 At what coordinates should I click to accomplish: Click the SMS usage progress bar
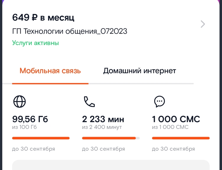(x=181, y=138)
